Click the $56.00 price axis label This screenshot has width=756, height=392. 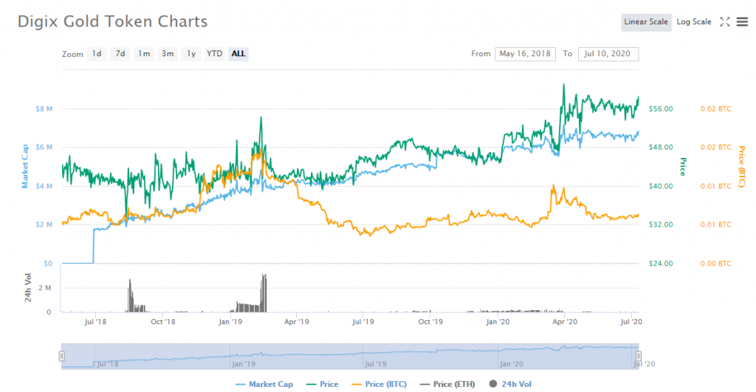tap(661, 109)
